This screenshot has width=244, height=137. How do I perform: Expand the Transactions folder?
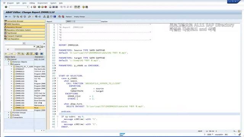coord(9,118)
